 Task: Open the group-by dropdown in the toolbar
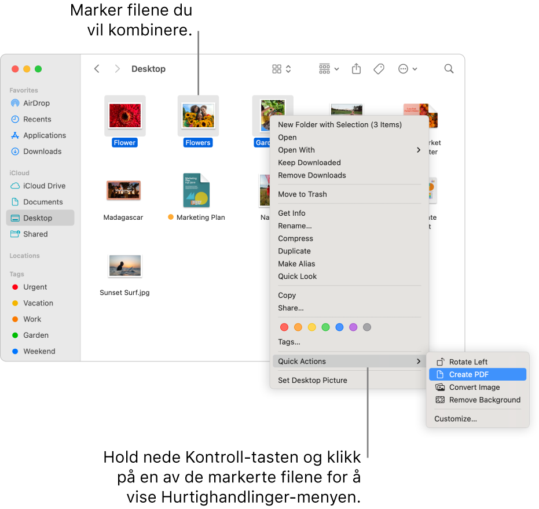[x=329, y=69]
